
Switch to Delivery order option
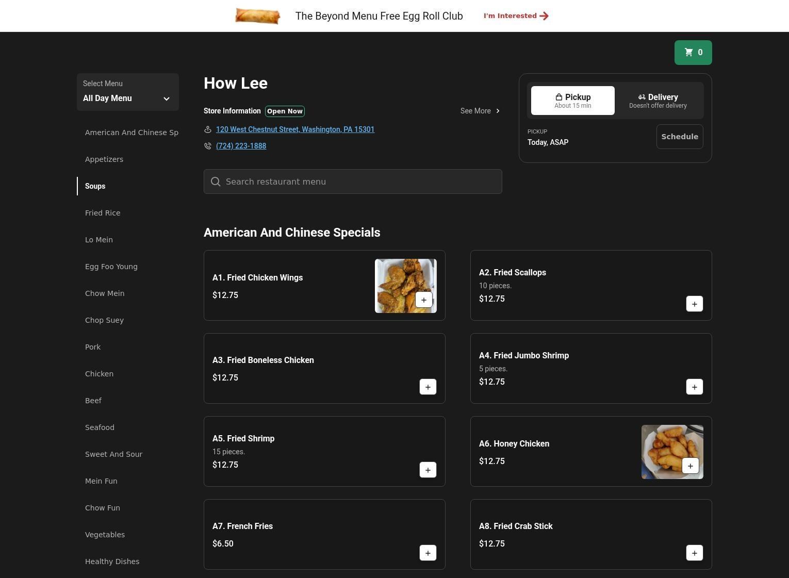(x=658, y=101)
